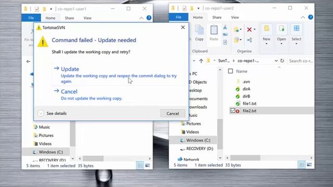Collapse the ribbon in co-repo1-user1 window
The image size is (333, 187).
pyautogui.click(x=141, y=18)
